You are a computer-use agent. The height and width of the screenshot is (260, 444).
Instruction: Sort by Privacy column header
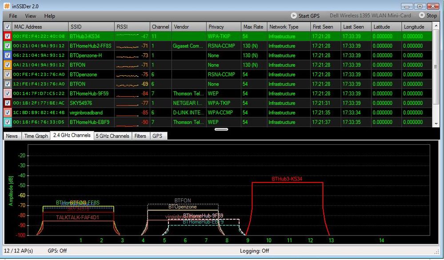(x=224, y=27)
